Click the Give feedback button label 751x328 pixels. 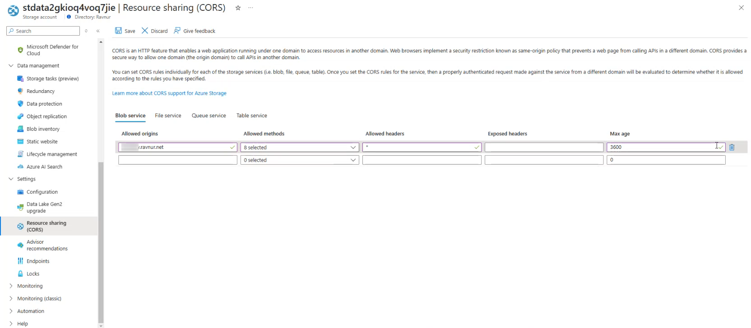[199, 31]
